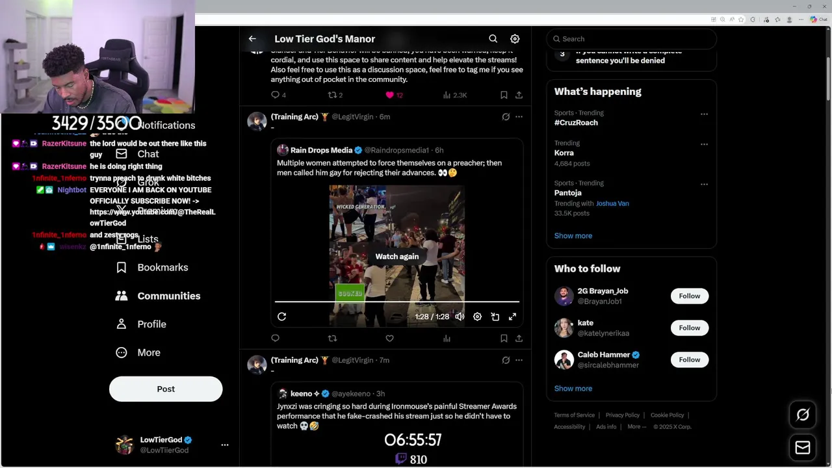Viewport: 832px width, 468px height.
Task: Open Grok icon on 6m LegitVirgin post
Action: 506,117
